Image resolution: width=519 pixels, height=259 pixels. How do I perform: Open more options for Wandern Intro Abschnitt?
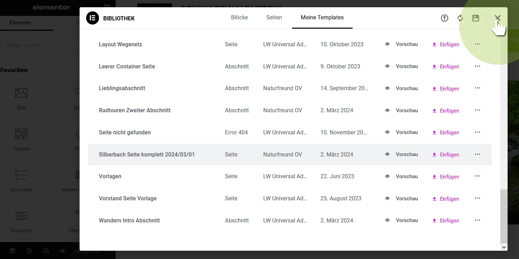[477, 220]
